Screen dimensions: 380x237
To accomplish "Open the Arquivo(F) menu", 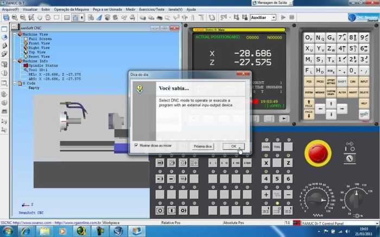I will [x=10, y=9].
